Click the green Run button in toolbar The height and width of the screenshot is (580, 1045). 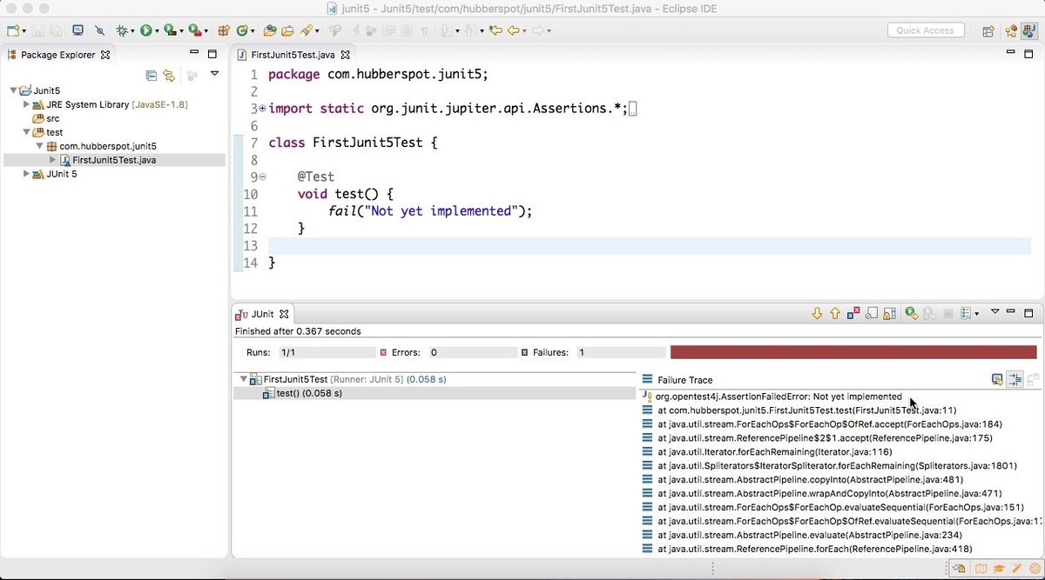(146, 30)
